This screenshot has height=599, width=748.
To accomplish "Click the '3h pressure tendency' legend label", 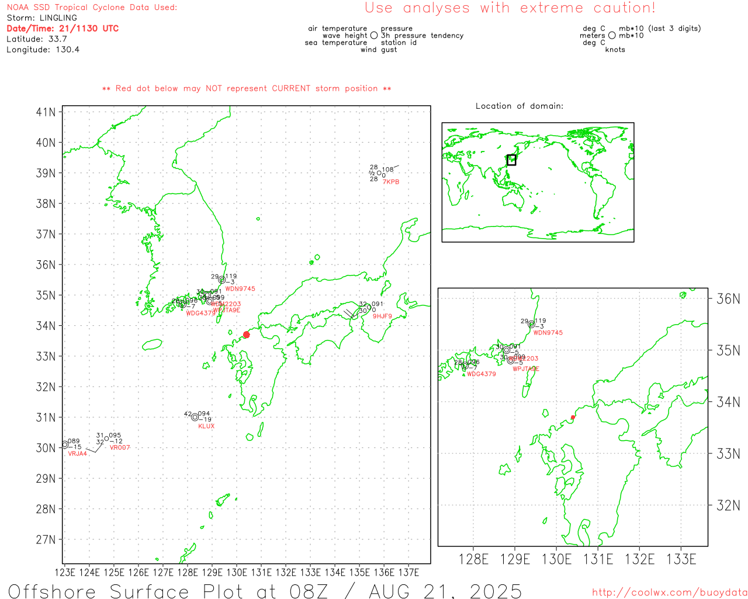I will click(x=423, y=35).
